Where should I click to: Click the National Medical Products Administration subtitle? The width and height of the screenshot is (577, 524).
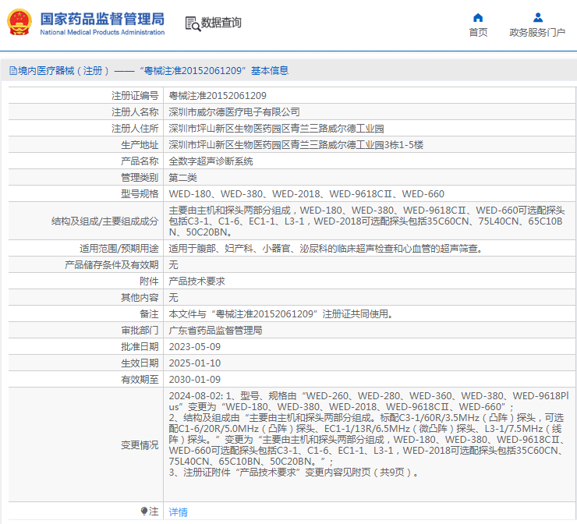(x=102, y=33)
